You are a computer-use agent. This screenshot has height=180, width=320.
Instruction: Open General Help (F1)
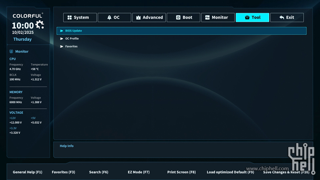pos(27,172)
